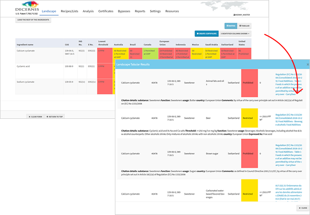310x215 pixels.
Task: Open the Settings menu item
Action: [x=155, y=11]
